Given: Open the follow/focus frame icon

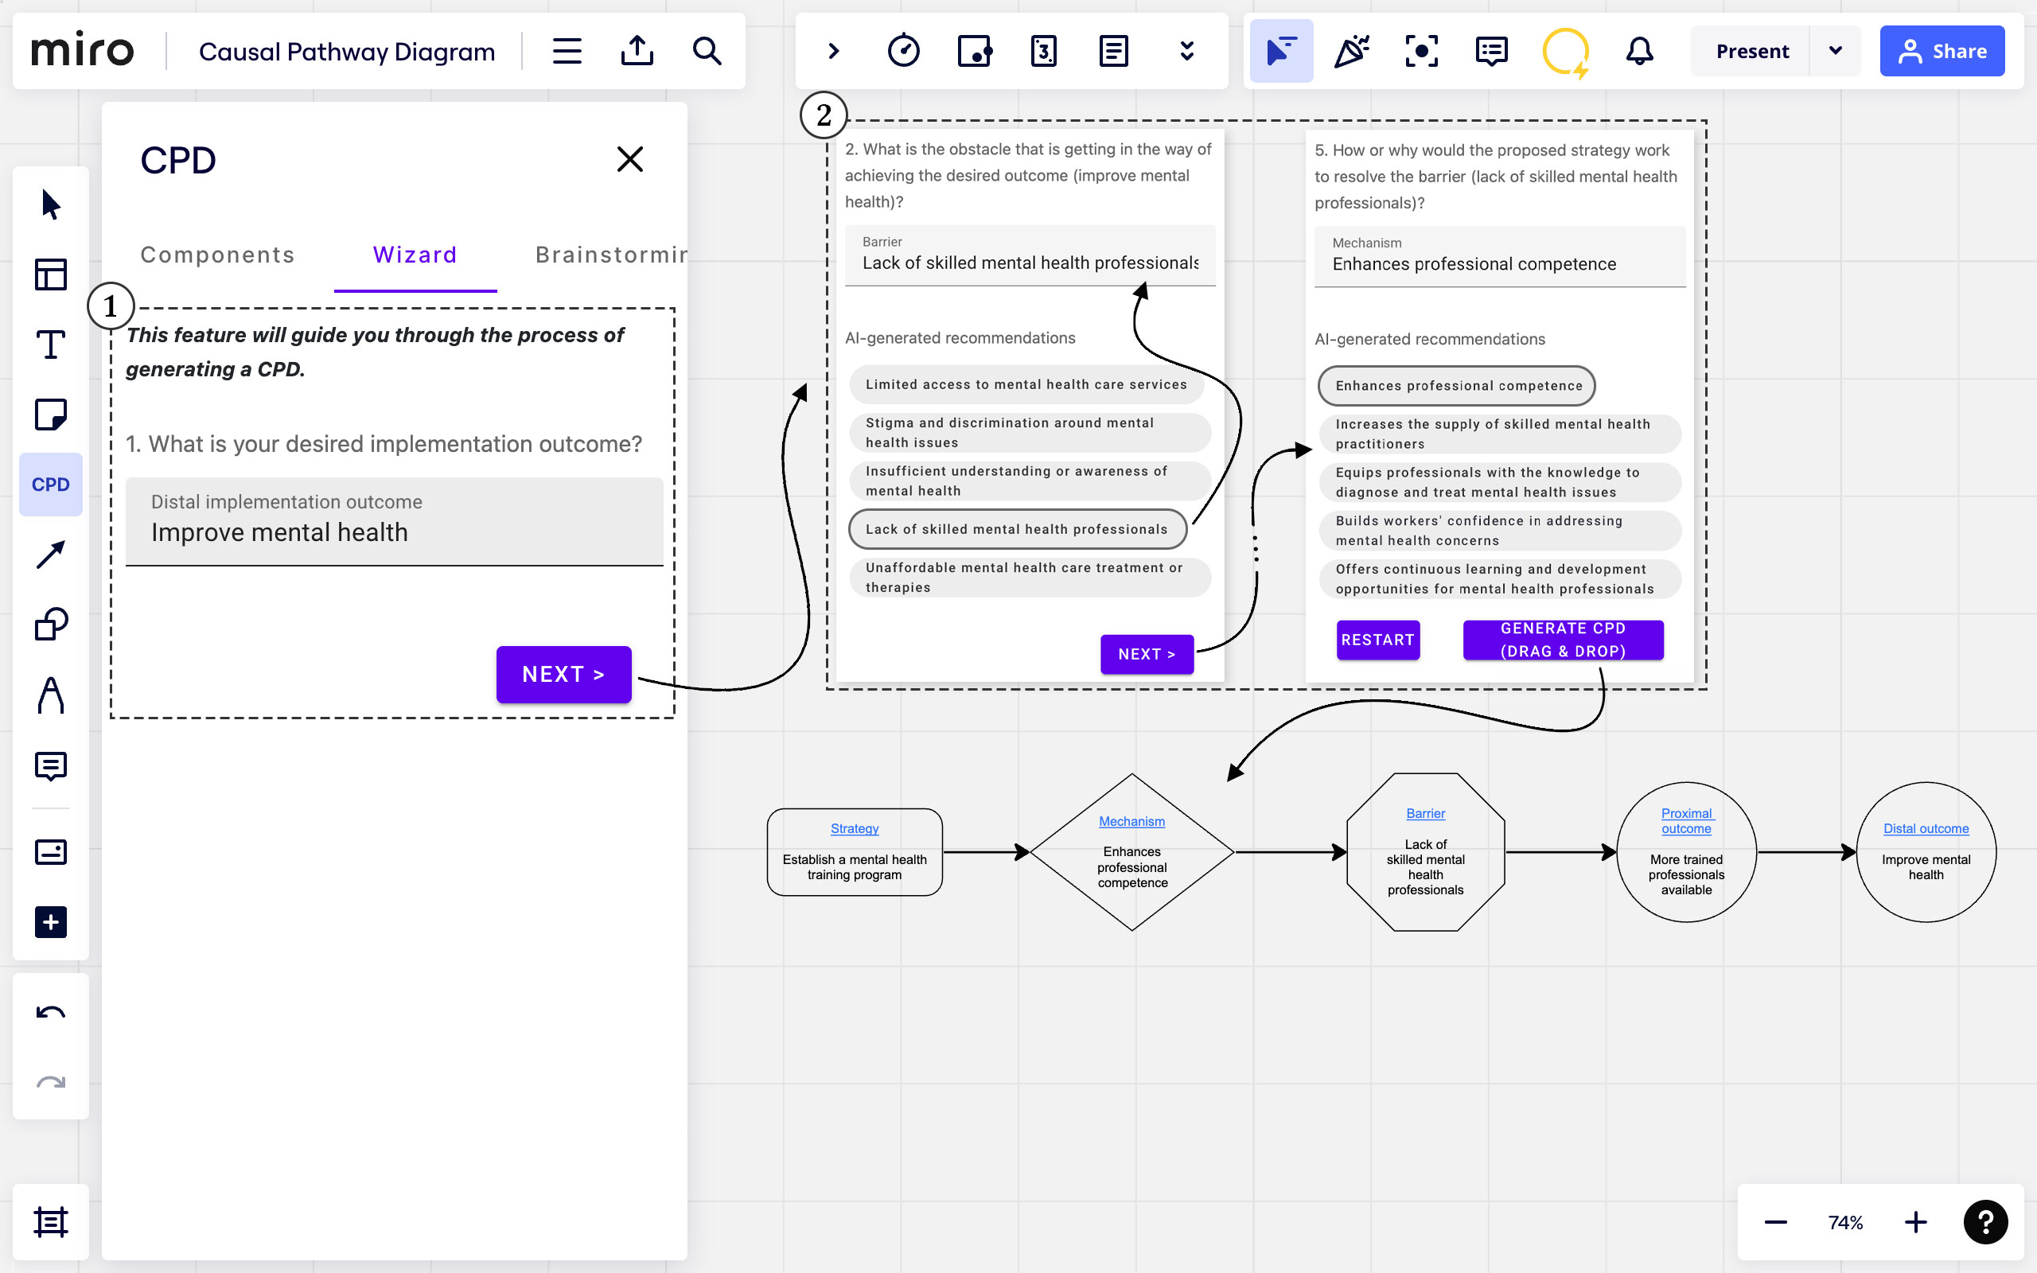Looking at the screenshot, I should point(1422,52).
